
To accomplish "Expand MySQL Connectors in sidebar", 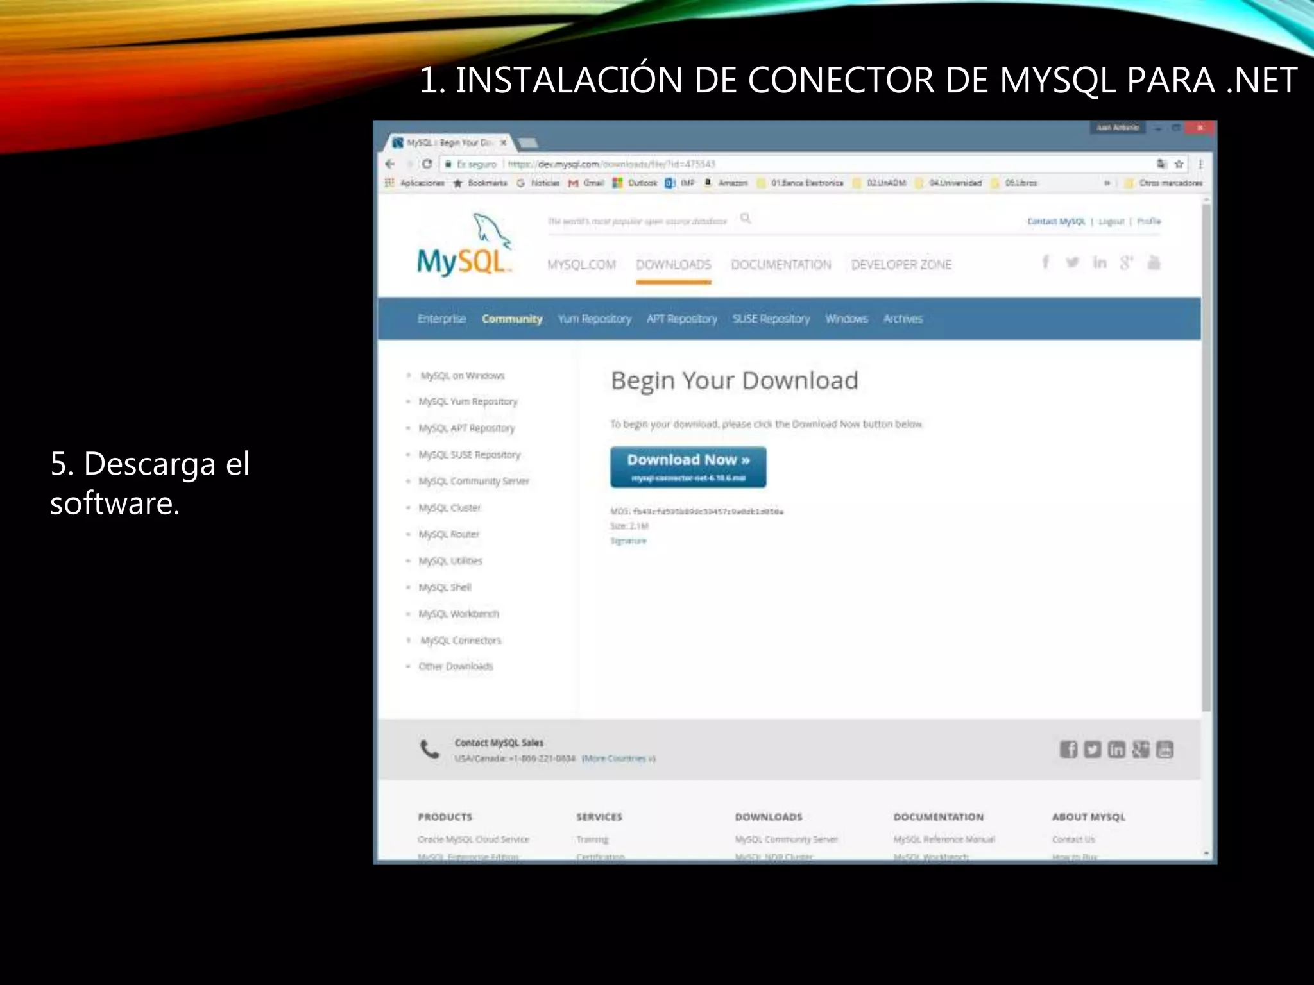I will pyautogui.click(x=460, y=641).
